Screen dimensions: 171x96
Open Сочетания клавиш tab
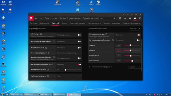77,23
